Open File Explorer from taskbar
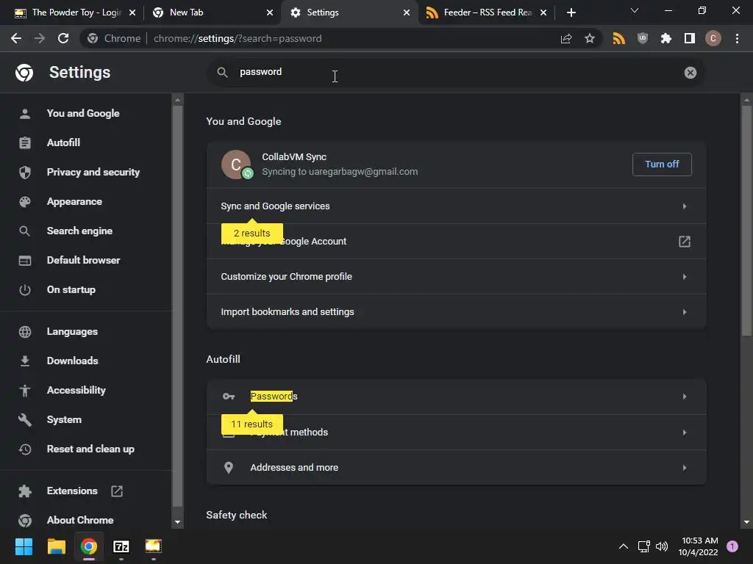Screen dimensions: 753x564 click(56, 546)
